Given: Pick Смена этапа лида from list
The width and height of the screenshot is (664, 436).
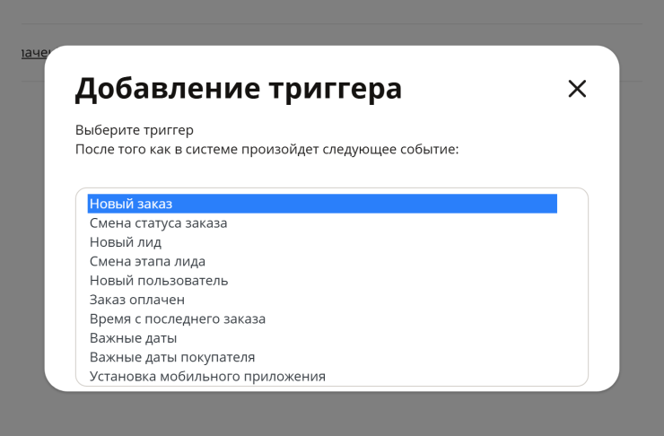Looking at the screenshot, I should tap(322, 261).
